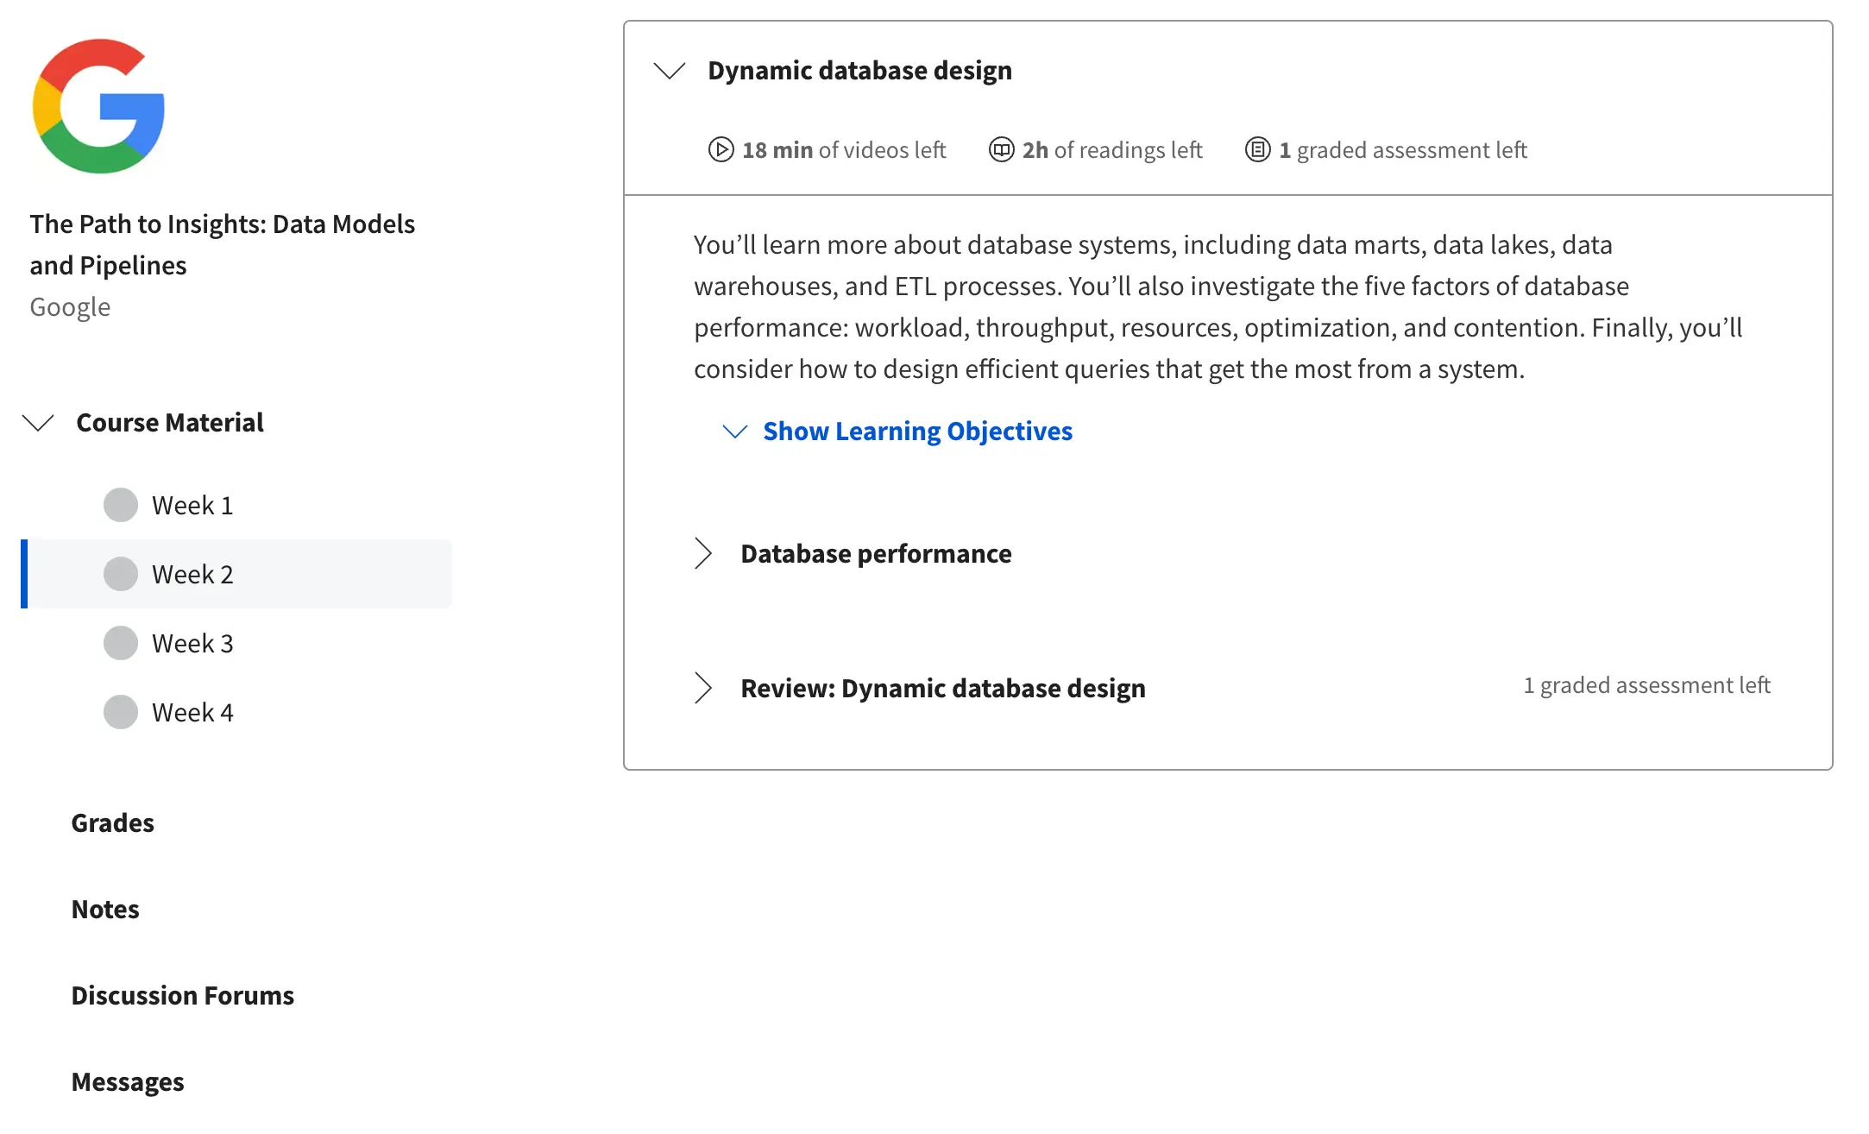Image resolution: width=1869 pixels, height=1134 pixels.
Task: Collapse the Dynamic database design module
Action: [670, 71]
